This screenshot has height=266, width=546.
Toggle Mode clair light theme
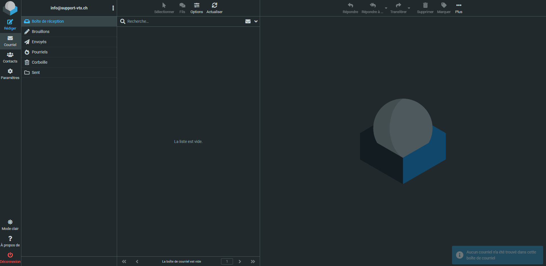pos(10,225)
